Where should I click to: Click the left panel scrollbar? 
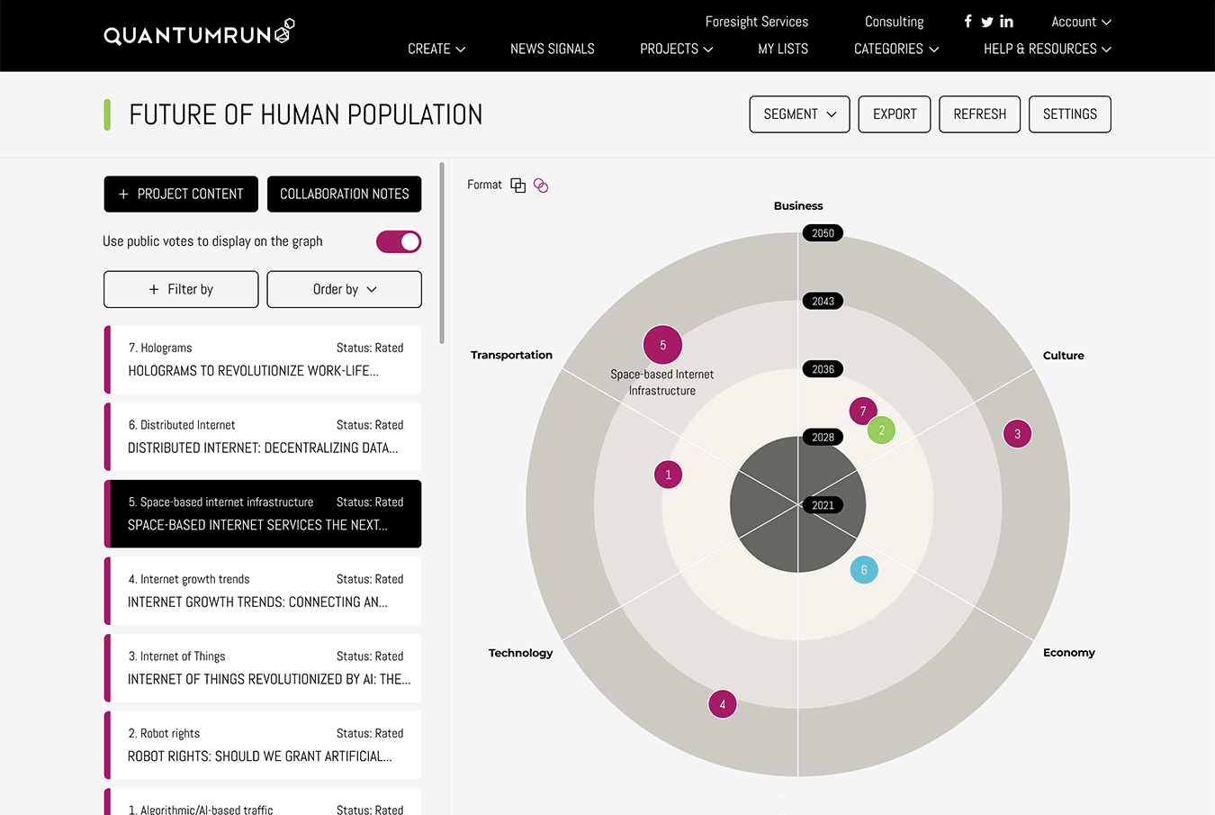pos(442,253)
